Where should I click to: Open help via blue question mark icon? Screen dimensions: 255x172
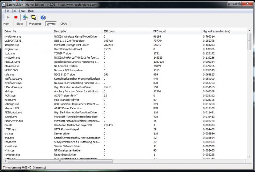43,17
